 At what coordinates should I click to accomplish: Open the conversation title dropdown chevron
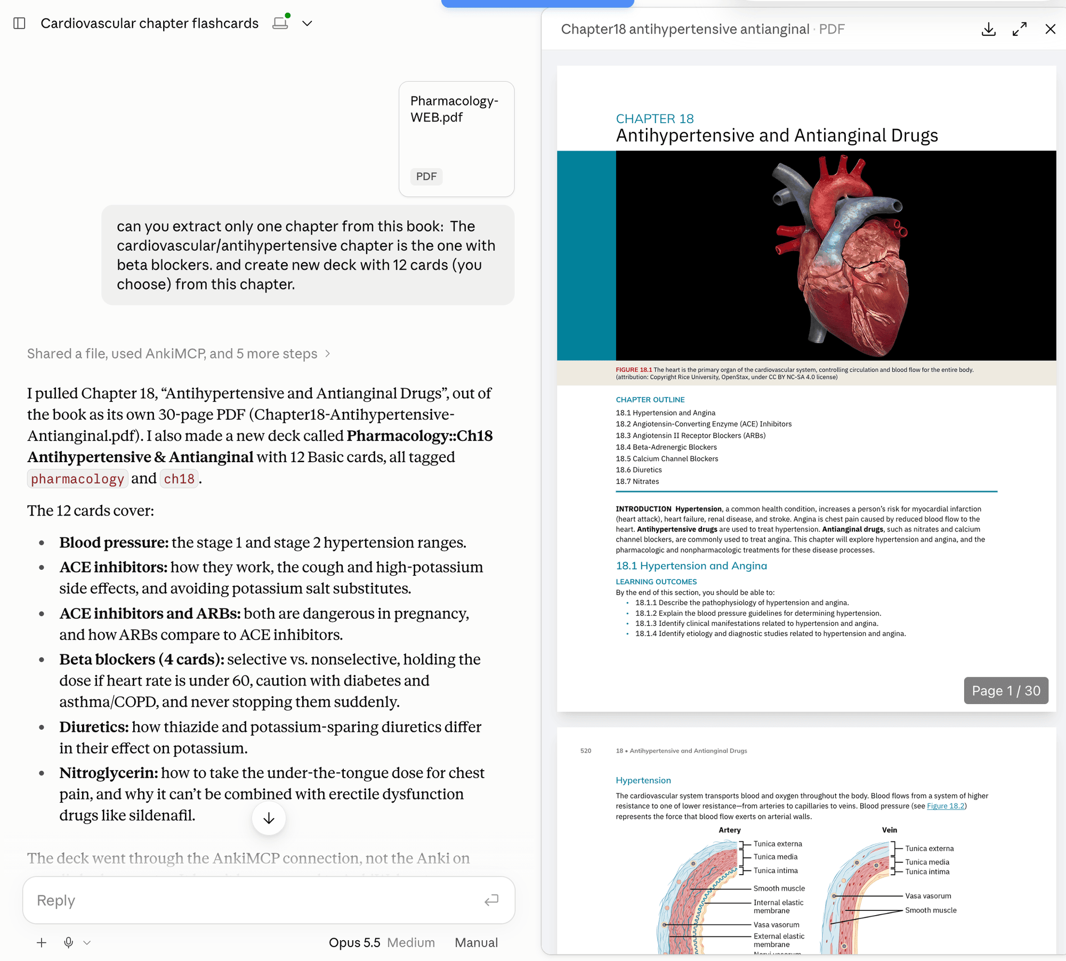307,23
